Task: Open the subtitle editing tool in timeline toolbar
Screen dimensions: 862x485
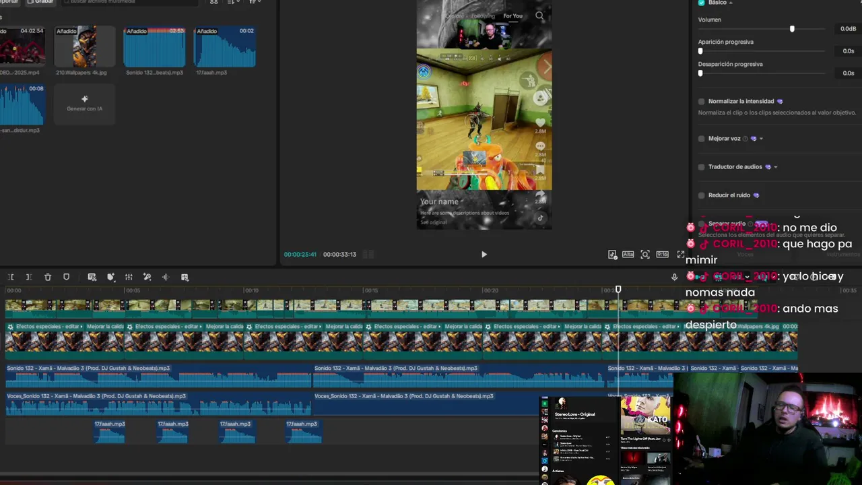Action: click(92, 277)
